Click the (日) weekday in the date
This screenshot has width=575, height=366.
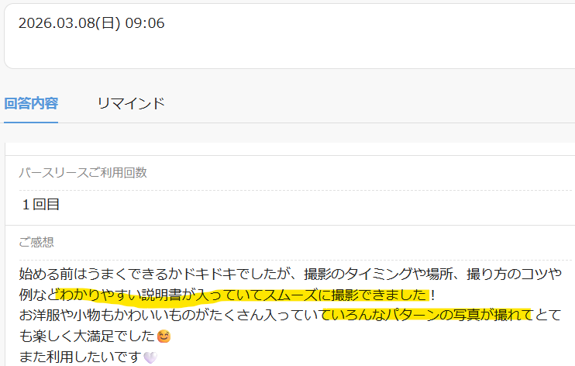click(x=108, y=23)
